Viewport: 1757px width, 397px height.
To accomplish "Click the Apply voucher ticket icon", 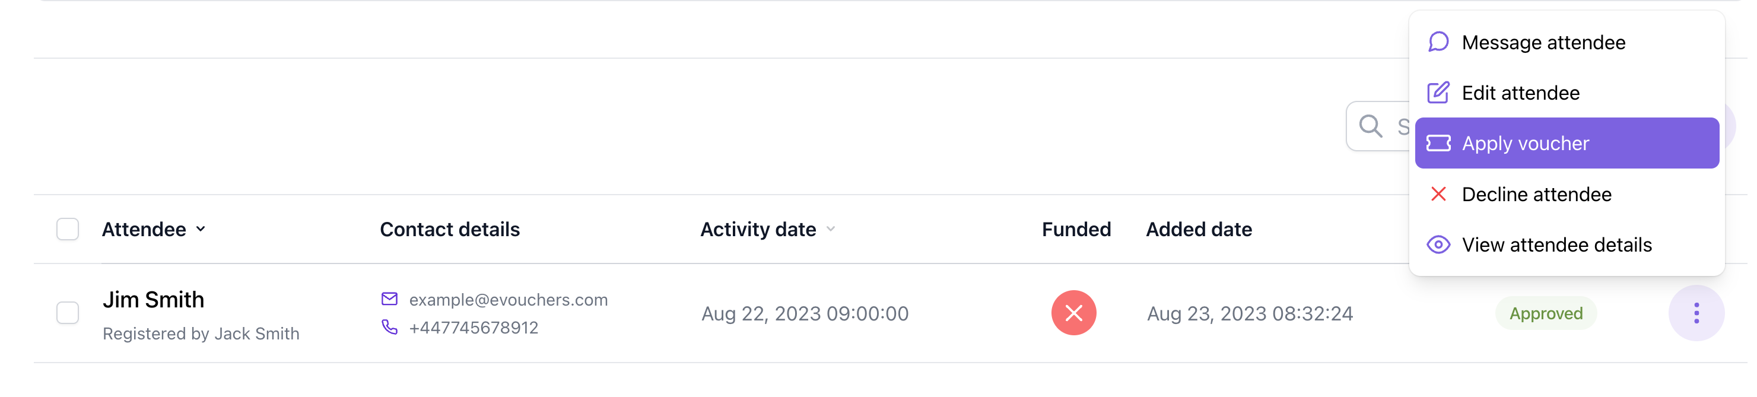I will 1438,143.
